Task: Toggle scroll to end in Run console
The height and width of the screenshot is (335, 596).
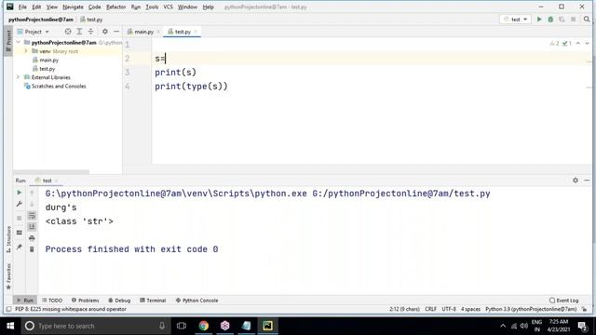Action: click(x=32, y=227)
